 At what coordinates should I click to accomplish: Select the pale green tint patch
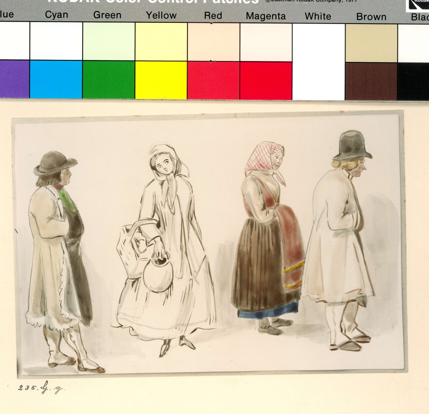[x=109, y=42]
